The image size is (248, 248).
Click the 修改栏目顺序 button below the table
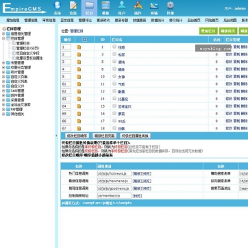point(77,136)
